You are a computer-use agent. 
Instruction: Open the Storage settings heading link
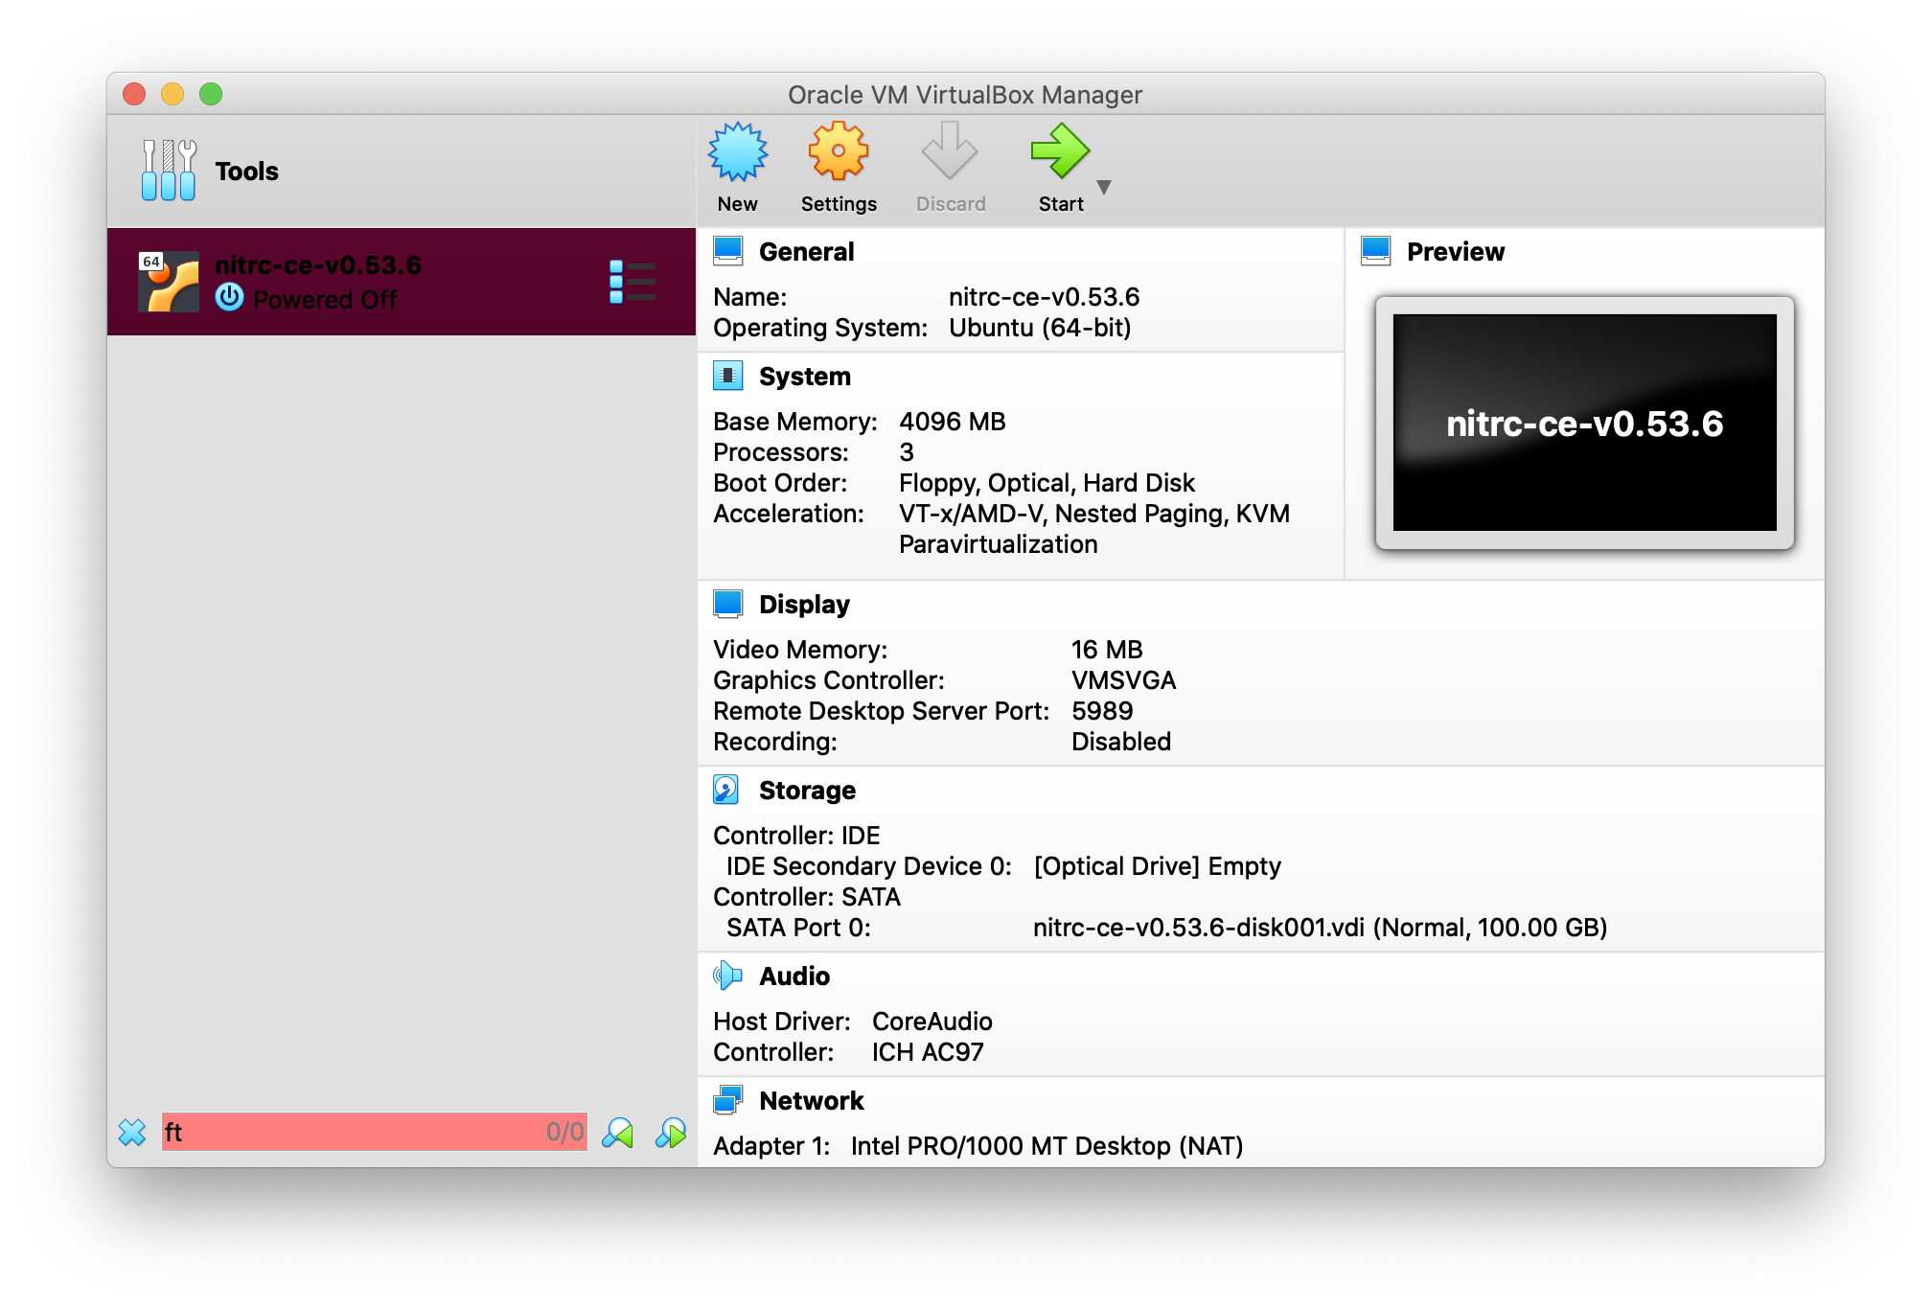807,791
